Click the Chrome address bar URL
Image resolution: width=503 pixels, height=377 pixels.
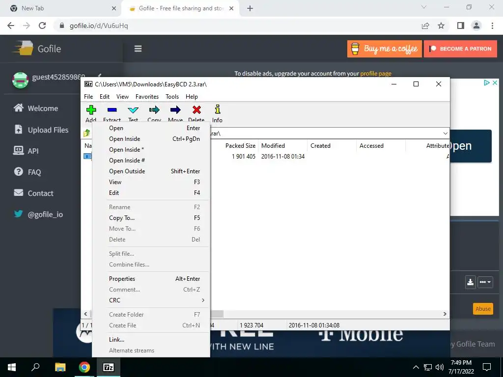[x=99, y=26]
